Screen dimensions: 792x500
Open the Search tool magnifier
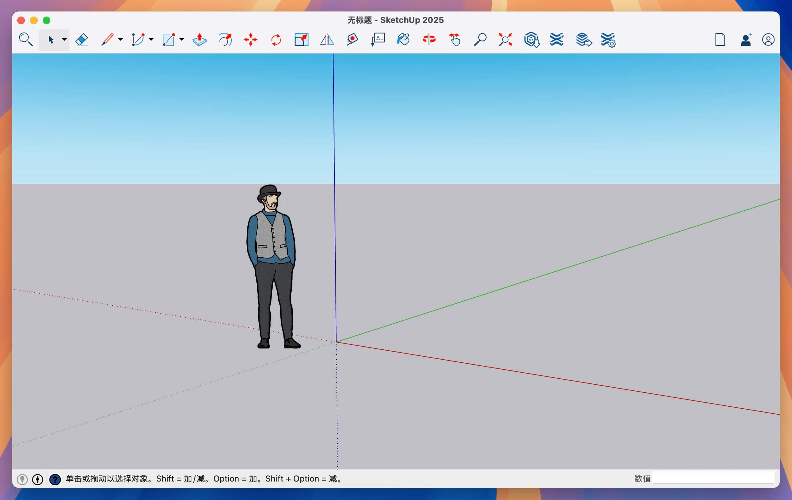click(x=26, y=40)
